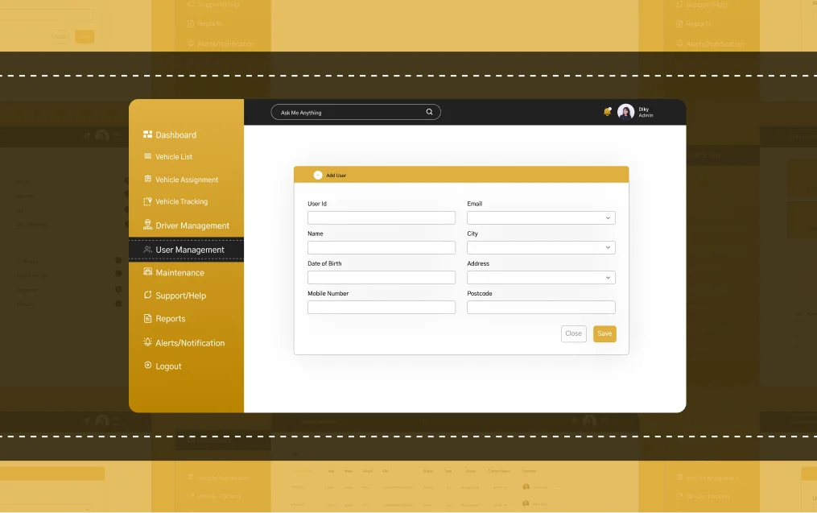Click the Dashboard grid icon in sidebar
The image size is (817, 513).
point(147,134)
